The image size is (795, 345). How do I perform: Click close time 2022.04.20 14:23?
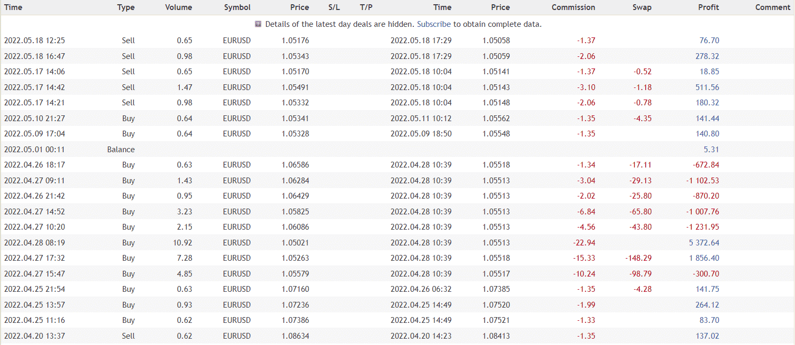[421, 336]
